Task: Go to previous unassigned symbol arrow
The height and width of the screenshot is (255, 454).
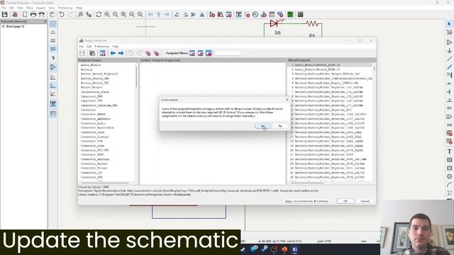Action: pyautogui.click(x=113, y=53)
